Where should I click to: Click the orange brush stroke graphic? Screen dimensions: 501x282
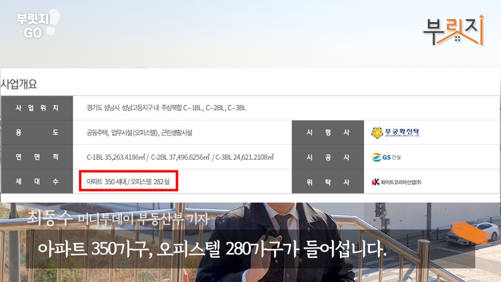click(x=468, y=234)
